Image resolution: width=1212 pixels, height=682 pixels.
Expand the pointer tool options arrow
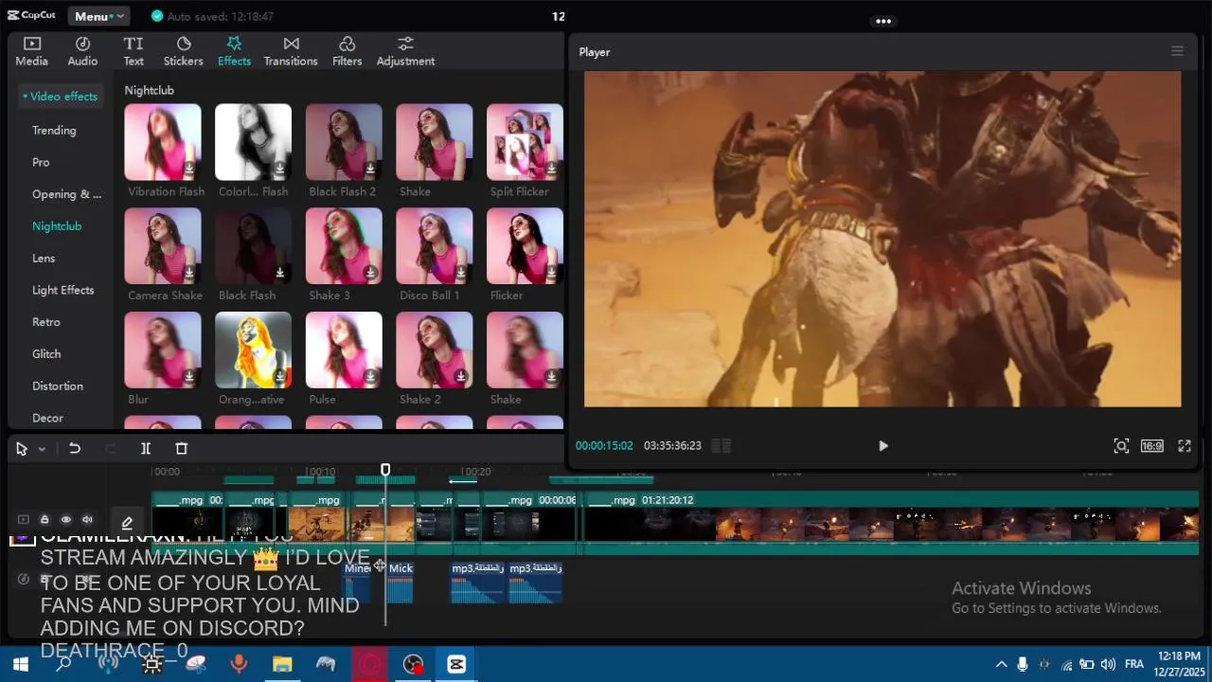point(42,450)
